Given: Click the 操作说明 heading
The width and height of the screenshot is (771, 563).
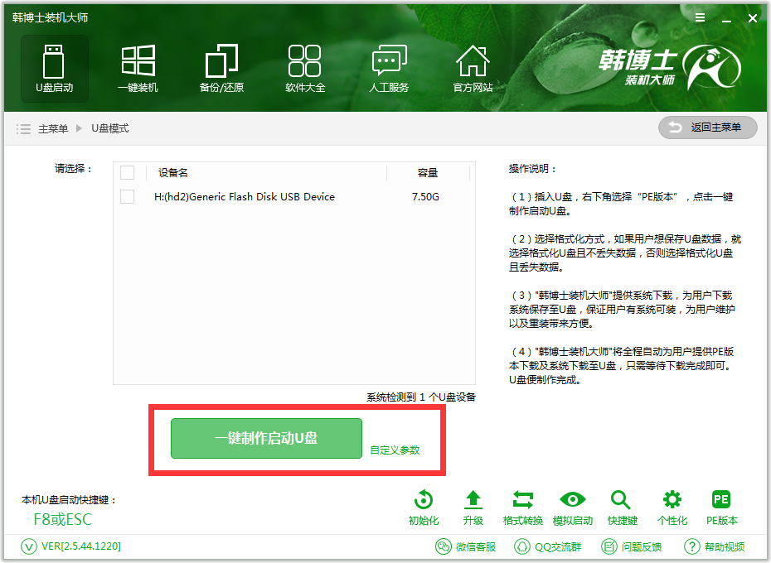Looking at the screenshot, I should point(532,169).
